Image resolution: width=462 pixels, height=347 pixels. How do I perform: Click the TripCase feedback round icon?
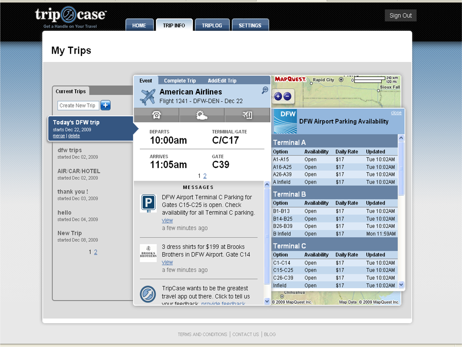pos(148,294)
